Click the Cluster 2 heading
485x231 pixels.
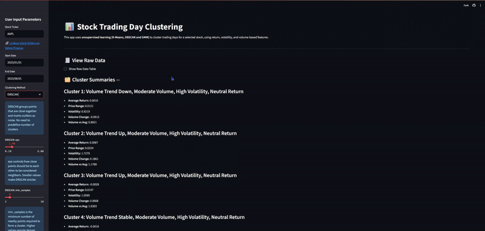tap(150, 133)
